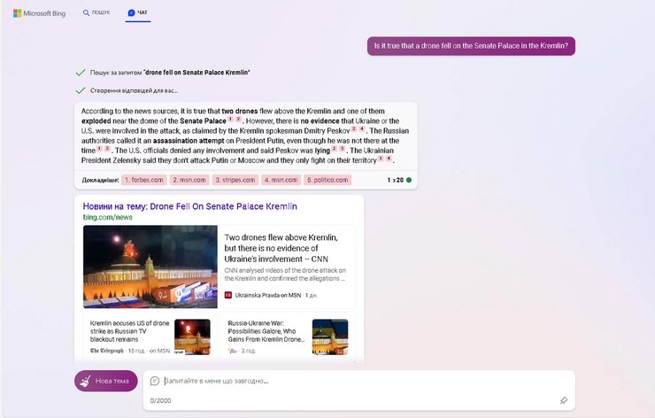
Task: Click the '1 з 20' counter text
Action: [x=395, y=180]
